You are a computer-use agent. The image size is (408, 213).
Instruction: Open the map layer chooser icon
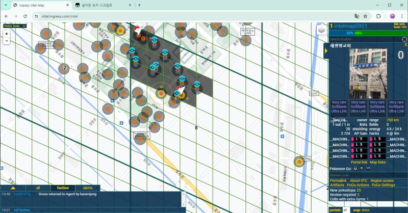[x=321, y=31]
